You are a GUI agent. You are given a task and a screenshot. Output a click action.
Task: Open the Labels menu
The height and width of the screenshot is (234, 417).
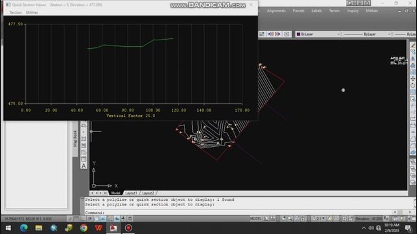click(x=317, y=11)
